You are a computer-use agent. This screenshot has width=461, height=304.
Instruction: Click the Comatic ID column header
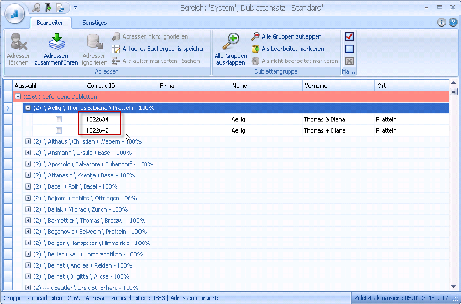pos(121,86)
